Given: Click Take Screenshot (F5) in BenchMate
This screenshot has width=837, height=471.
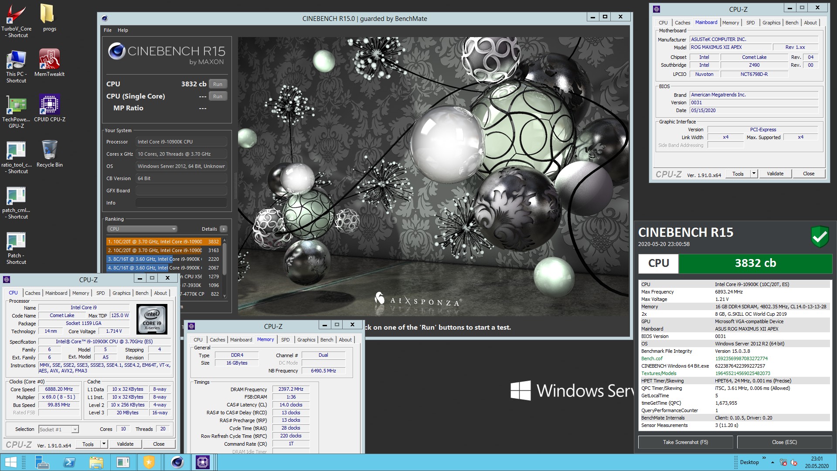Looking at the screenshot, I should click(x=685, y=442).
